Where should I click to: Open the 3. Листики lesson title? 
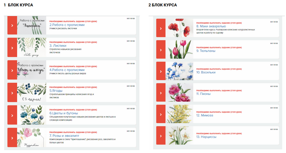coord(58,45)
